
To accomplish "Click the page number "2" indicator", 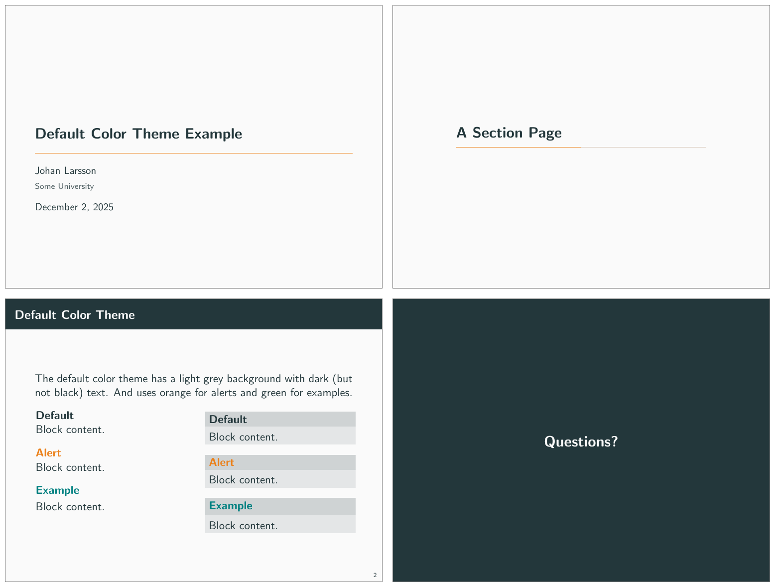I will point(374,575).
